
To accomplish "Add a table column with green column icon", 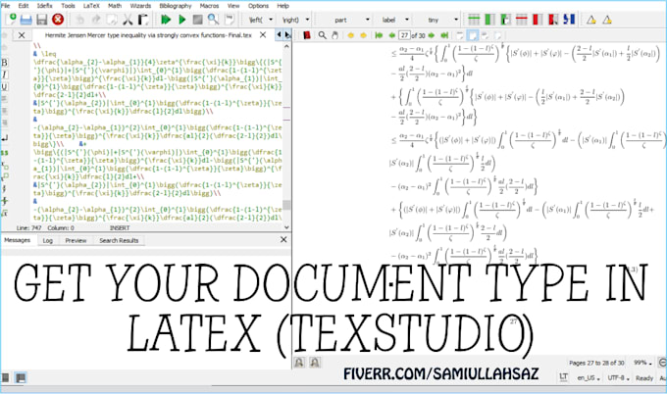I will (489, 20).
